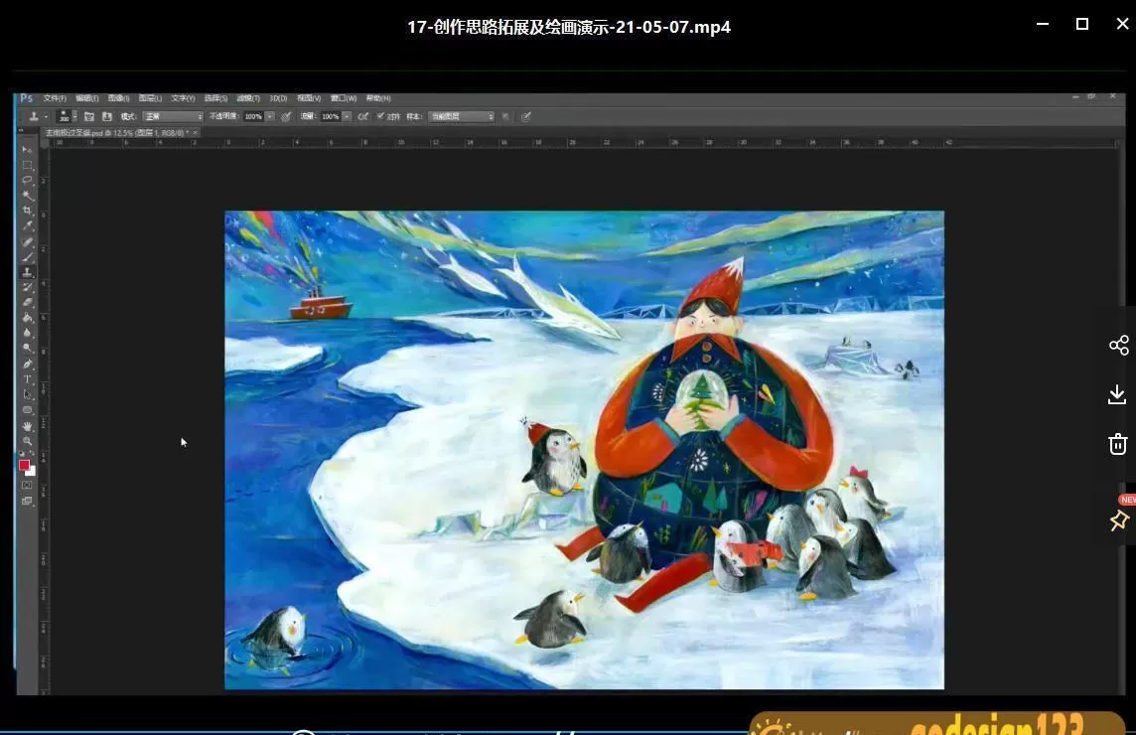Viewport: 1136px width, 735px height.
Task: Select the Zoom tool
Action: pos(28,442)
